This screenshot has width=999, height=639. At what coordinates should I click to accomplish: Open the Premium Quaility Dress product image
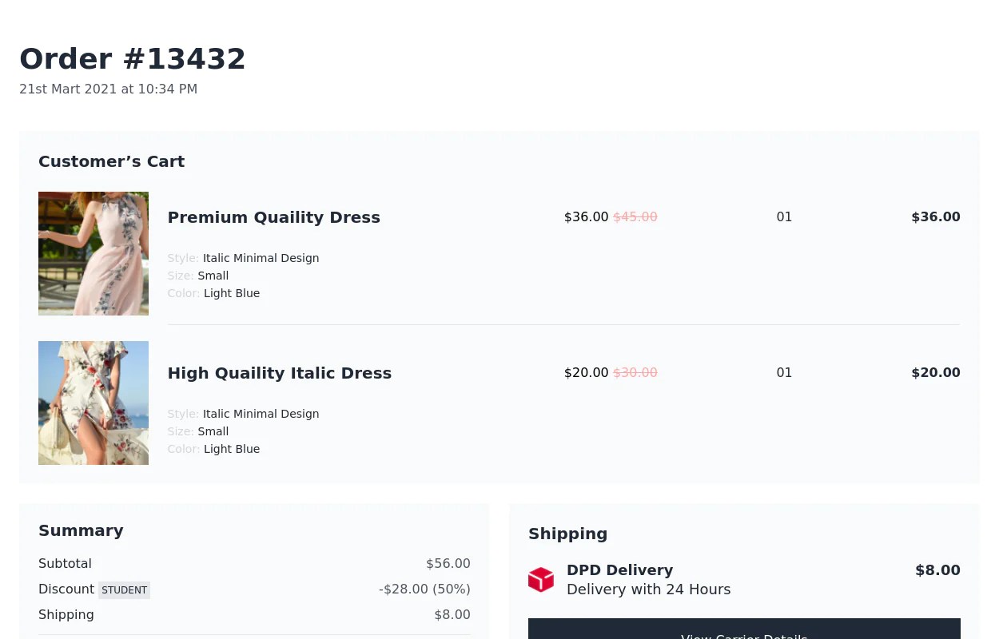coord(93,253)
